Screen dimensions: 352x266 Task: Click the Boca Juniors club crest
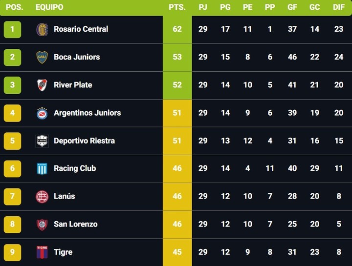coord(42,57)
